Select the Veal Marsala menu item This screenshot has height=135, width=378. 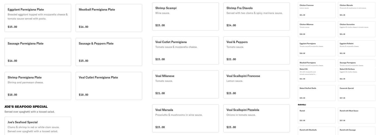[x=185, y=118]
